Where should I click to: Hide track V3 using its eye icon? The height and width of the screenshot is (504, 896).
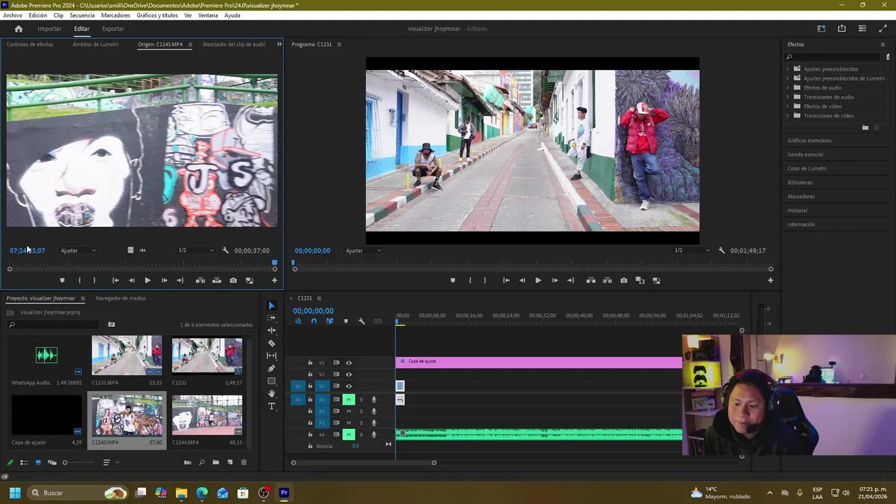point(349,363)
